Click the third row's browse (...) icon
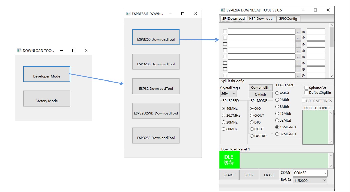350x192 pixels. point(298,44)
